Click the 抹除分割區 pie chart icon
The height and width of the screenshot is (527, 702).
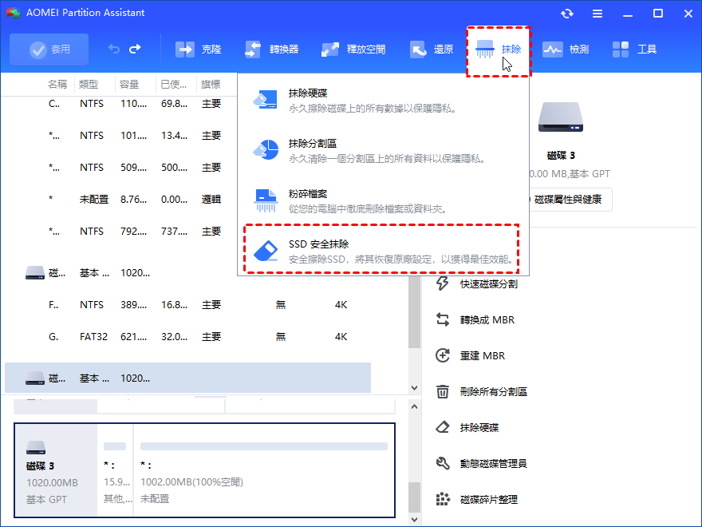pyautogui.click(x=266, y=149)
